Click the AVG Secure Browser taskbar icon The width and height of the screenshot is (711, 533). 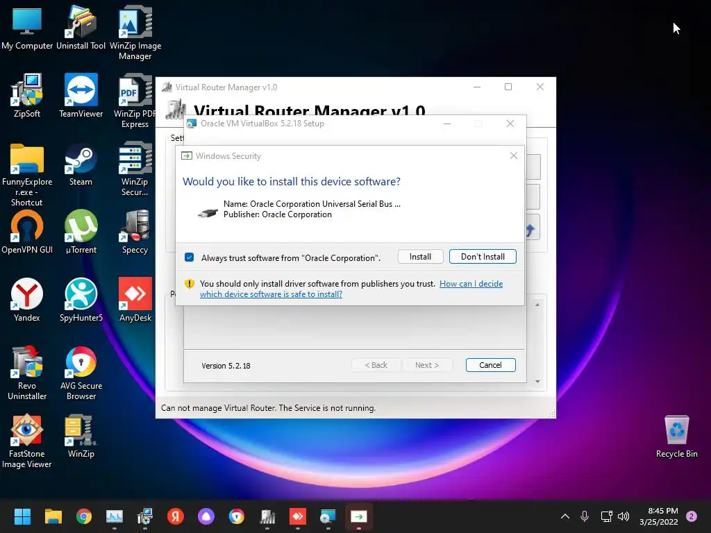point(237,516)
